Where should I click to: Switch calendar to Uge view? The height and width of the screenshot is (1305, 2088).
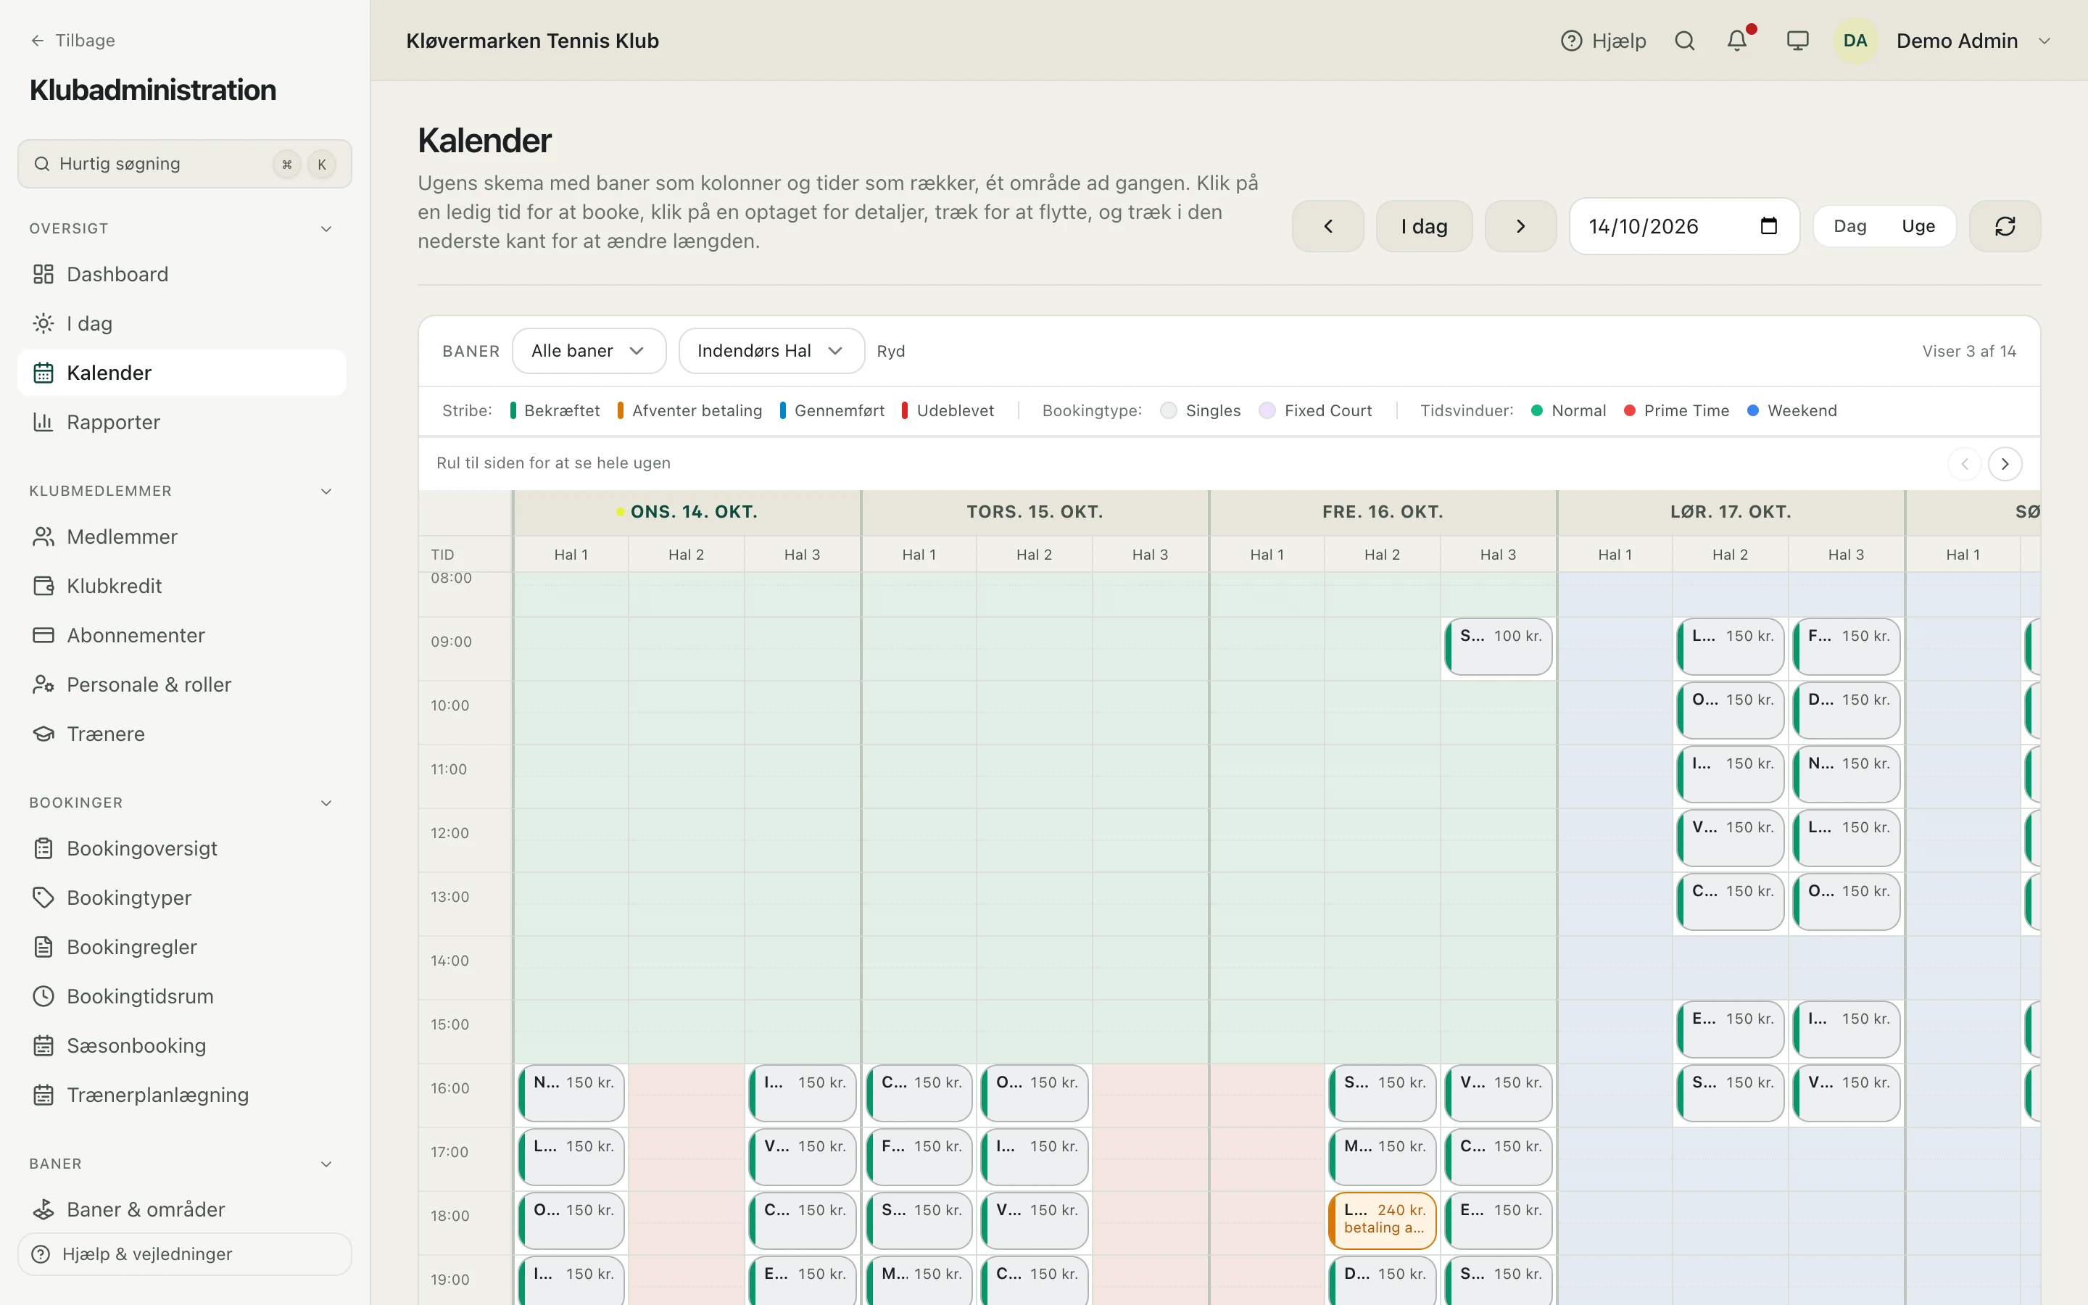click(x=1918, y=226)
